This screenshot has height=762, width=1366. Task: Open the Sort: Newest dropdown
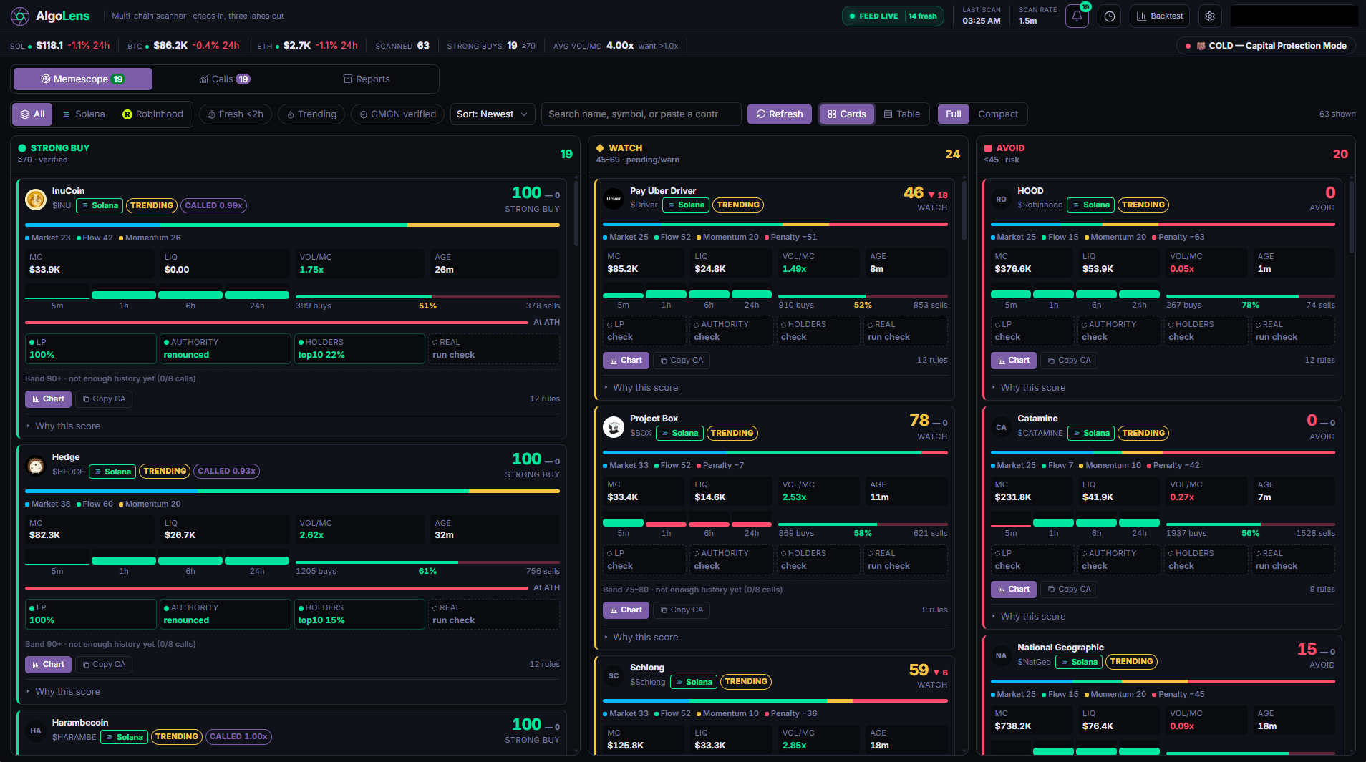(493, 114)
